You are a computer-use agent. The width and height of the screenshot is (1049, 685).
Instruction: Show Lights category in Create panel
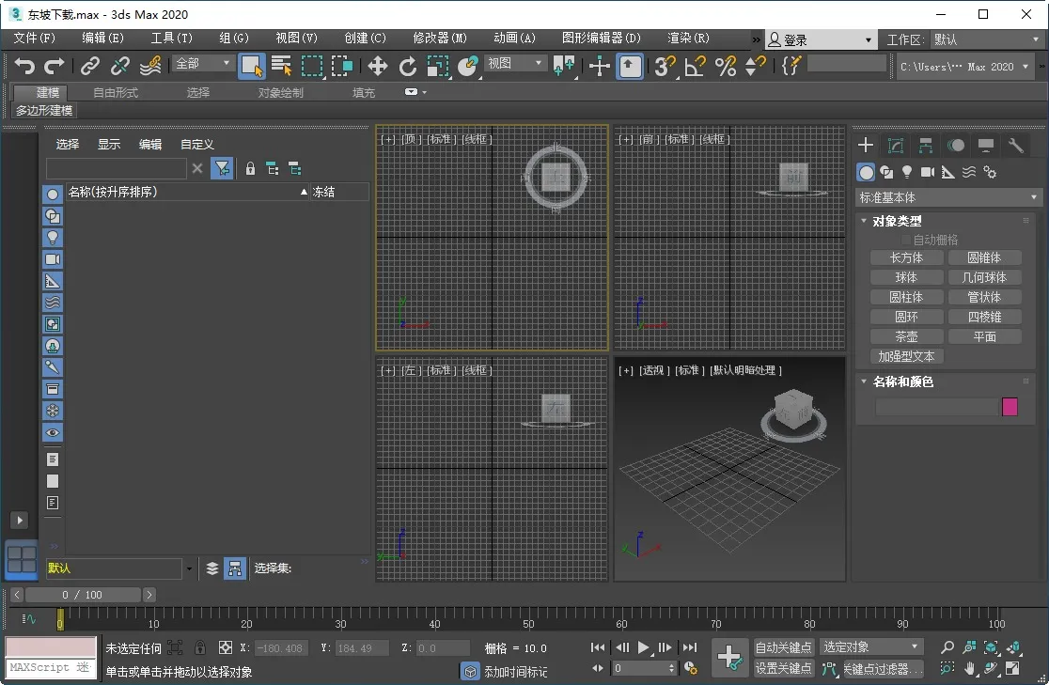[907, 172]
